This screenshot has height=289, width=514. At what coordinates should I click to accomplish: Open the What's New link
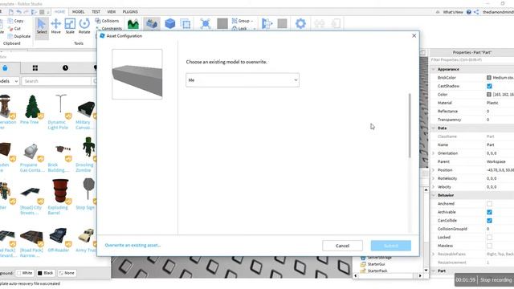tap(453, 12)
